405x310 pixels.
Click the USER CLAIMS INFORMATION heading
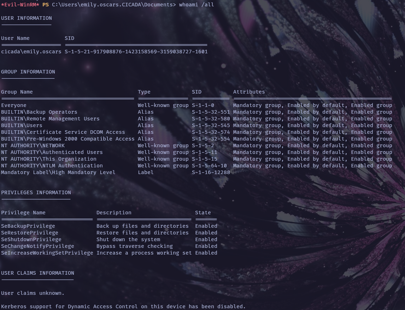pyautogui.click(x=37, y=273)
